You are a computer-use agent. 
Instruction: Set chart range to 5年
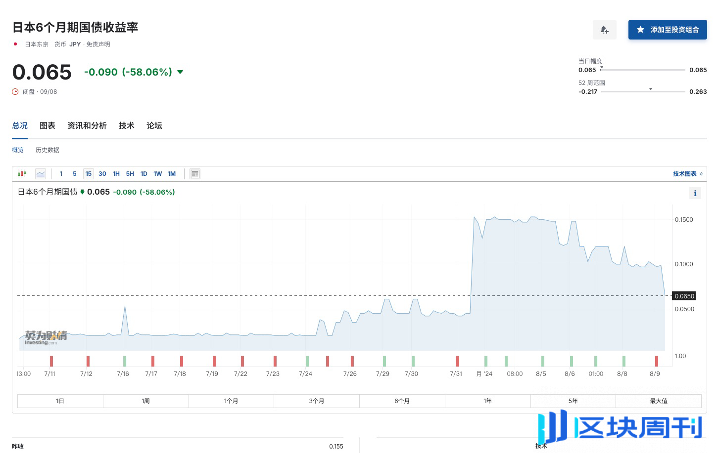pyautogui.click(x=573, y=401)
